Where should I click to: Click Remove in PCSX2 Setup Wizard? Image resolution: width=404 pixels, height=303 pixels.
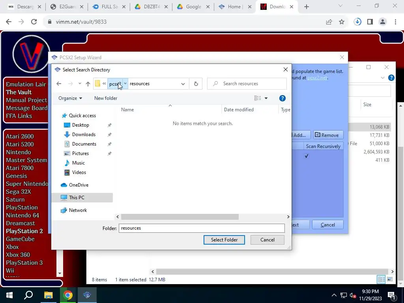328,135
